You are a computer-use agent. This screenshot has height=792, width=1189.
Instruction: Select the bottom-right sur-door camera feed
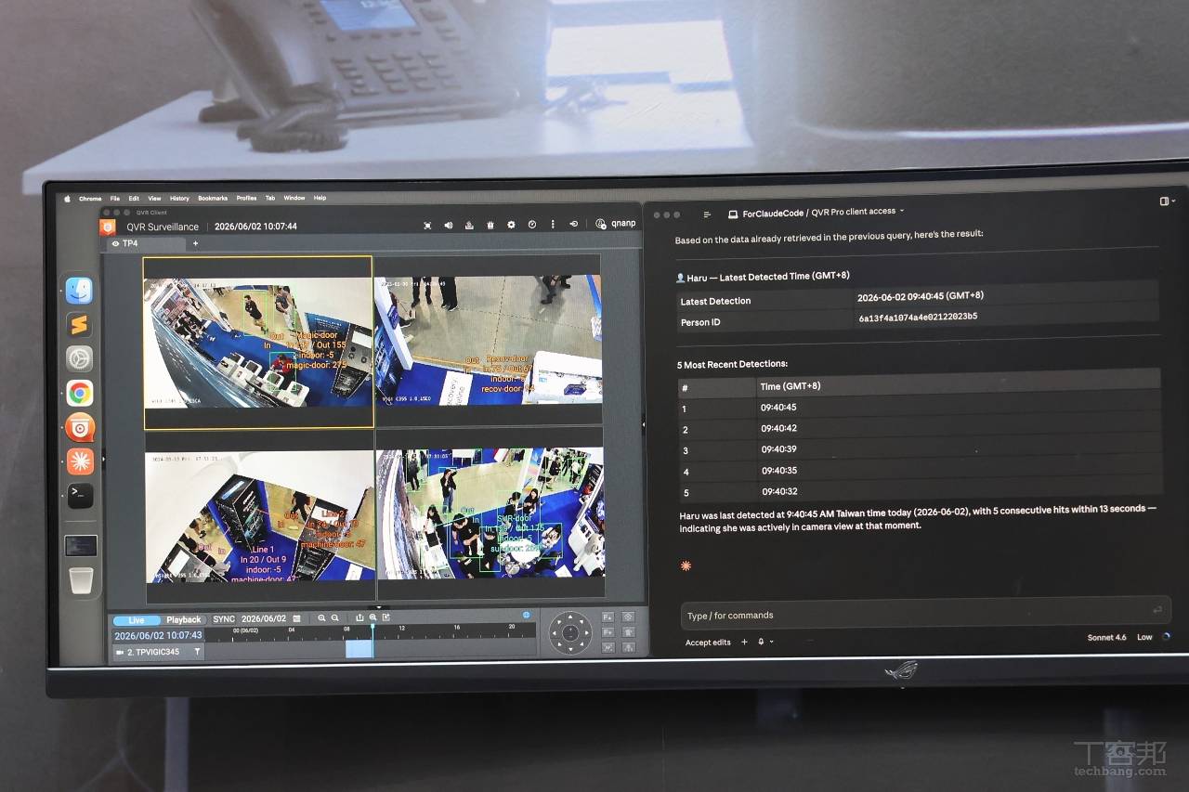click(x=490, y=515)
